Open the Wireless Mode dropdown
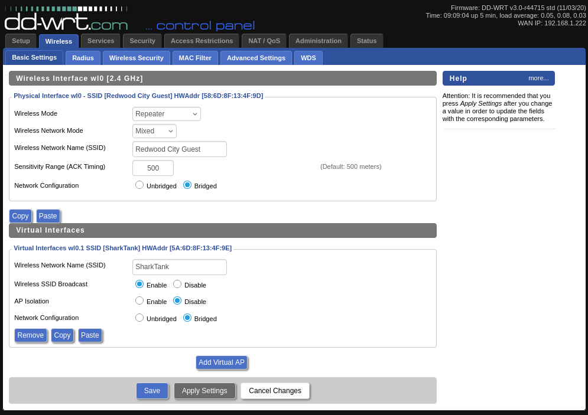The width and height of the screenshot is (588, 415). point(167,114)
